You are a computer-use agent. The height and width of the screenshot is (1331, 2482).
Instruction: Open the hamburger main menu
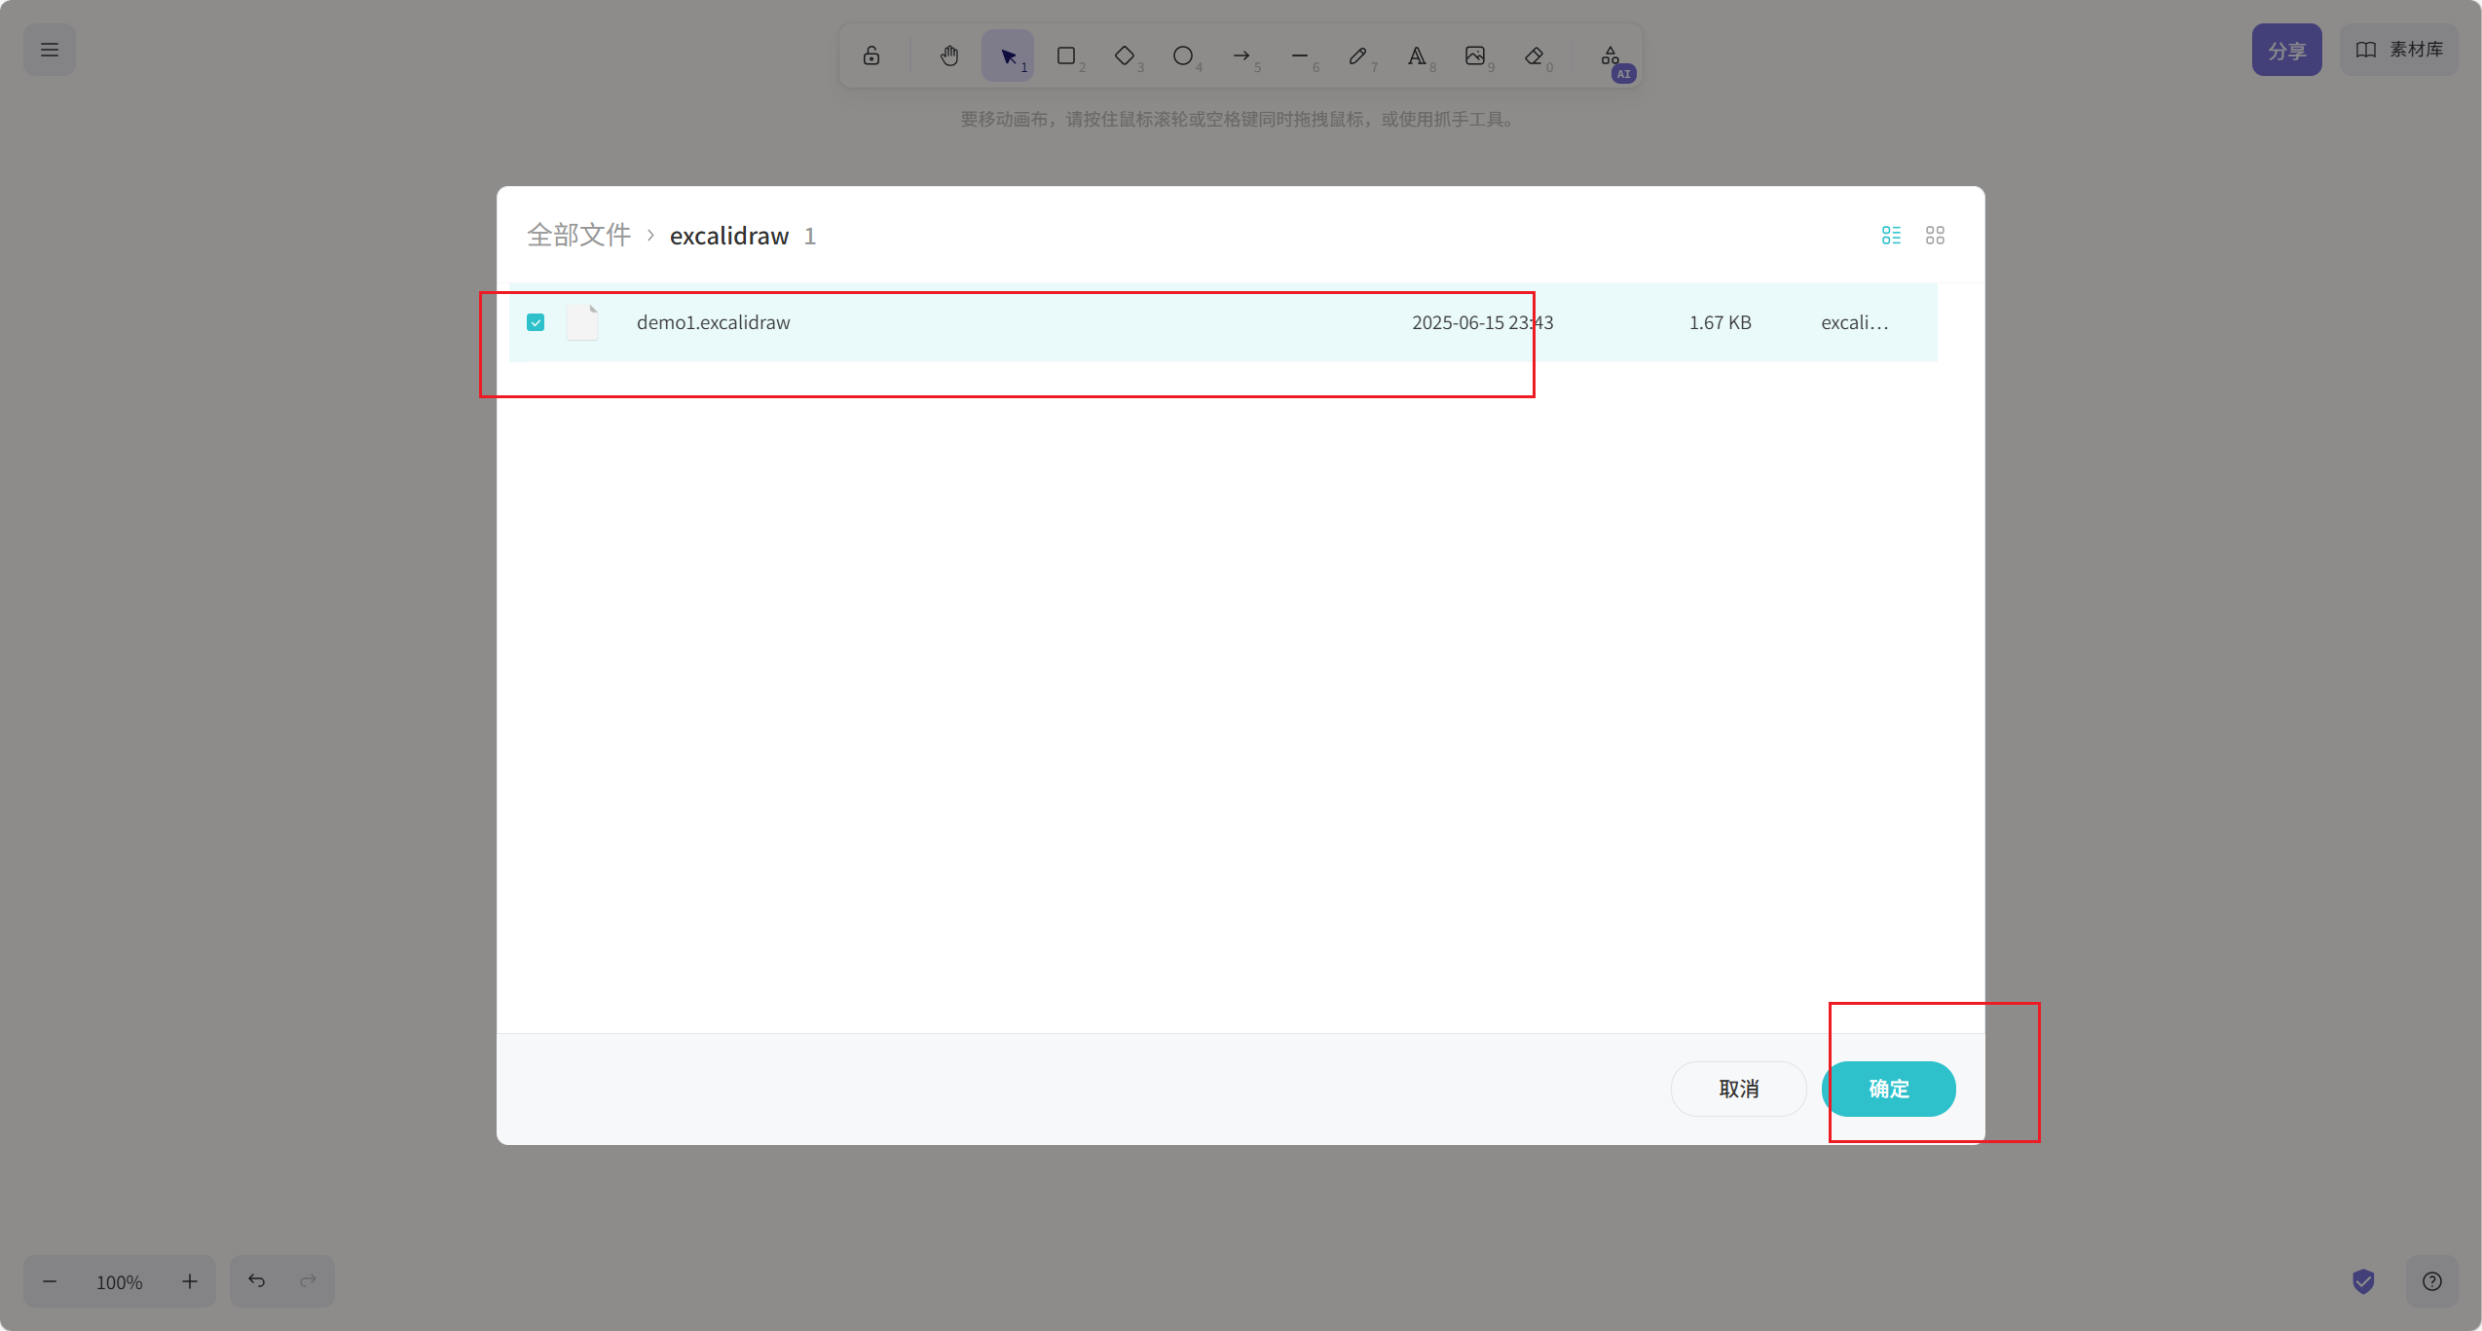50,50
